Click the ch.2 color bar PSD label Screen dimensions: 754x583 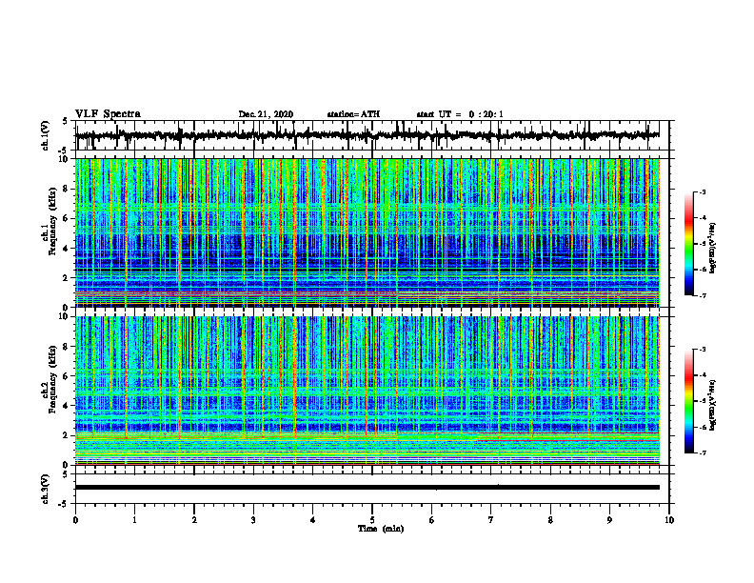(x=713, y=405)
